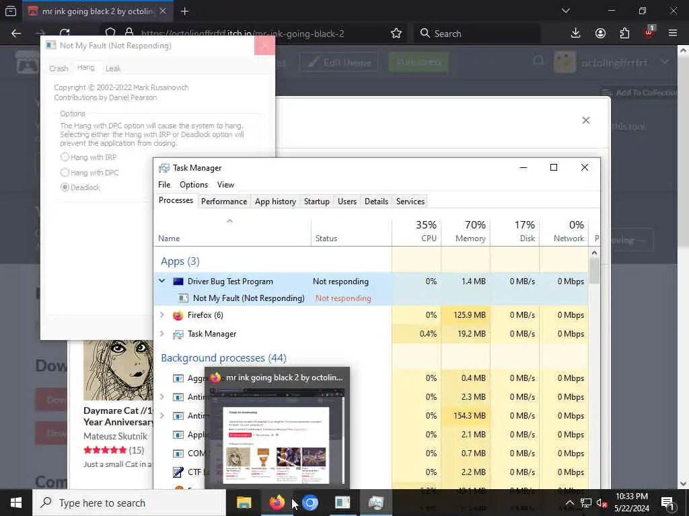
Task: Select the Hang with DPC radio button
Action: 65,173
